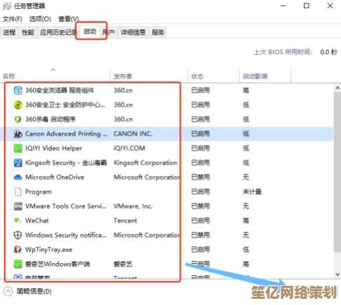Image resolution: width=341 pixels, height=305 pixels.
Task: Sort by the 状态 column header
Action: [213, 76]
